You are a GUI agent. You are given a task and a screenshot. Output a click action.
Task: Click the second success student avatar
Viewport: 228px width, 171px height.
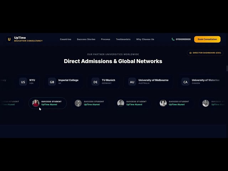click(x=78, y=103)
